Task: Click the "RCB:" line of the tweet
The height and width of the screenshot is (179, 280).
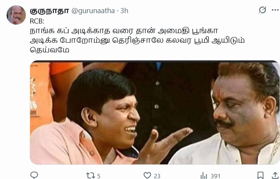Action: pos(37,21)
